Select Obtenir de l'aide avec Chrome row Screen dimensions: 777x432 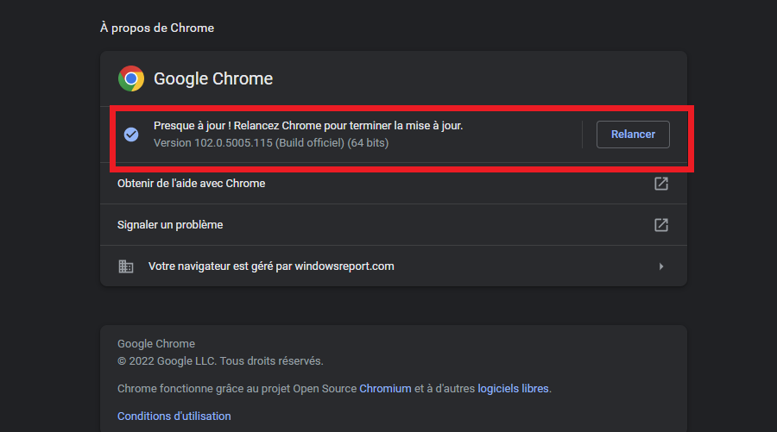click(394, 184)
